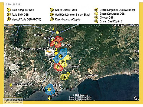This screenshot has width=143, height=107.
Task: Click the 'Dilovası OSB' legend text
Action: tap(106, 18)
